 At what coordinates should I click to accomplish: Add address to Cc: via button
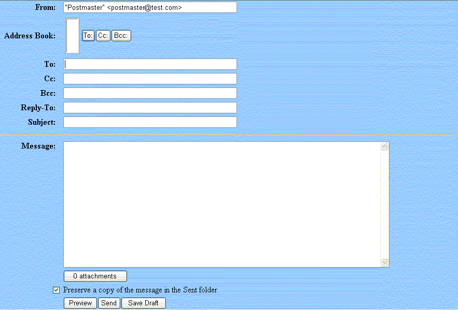[x=103, y=36]
